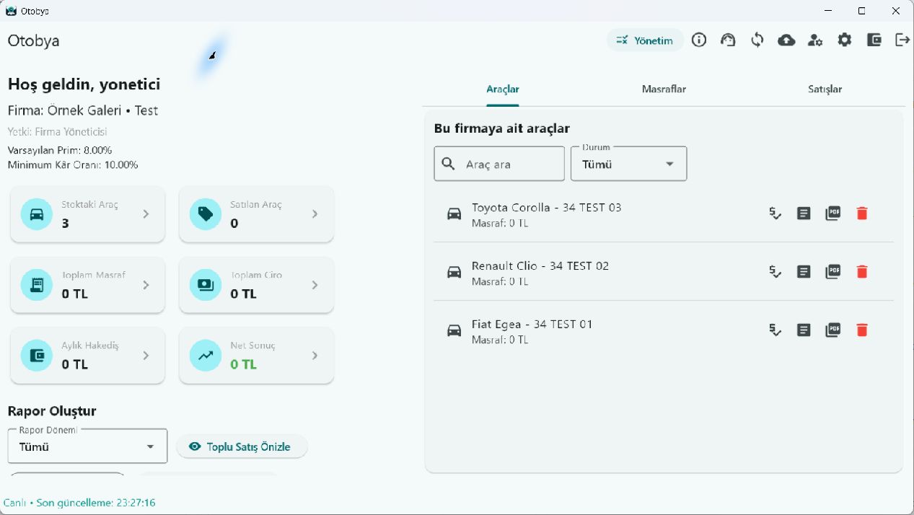Click the Yönetim button
Viewport: 914px width, 515px height.
click(645, 40)
